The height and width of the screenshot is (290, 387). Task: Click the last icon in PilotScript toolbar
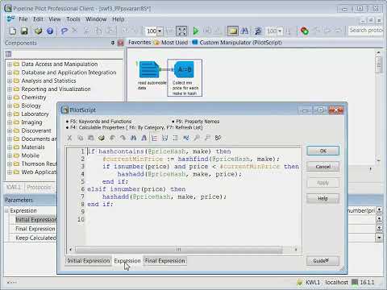coord(218,138)
